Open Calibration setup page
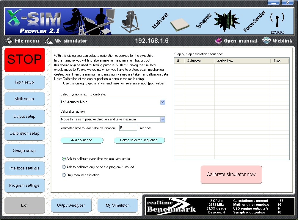Image resolution: width=298 pixels, height=220 pixels. click(24, 133)
